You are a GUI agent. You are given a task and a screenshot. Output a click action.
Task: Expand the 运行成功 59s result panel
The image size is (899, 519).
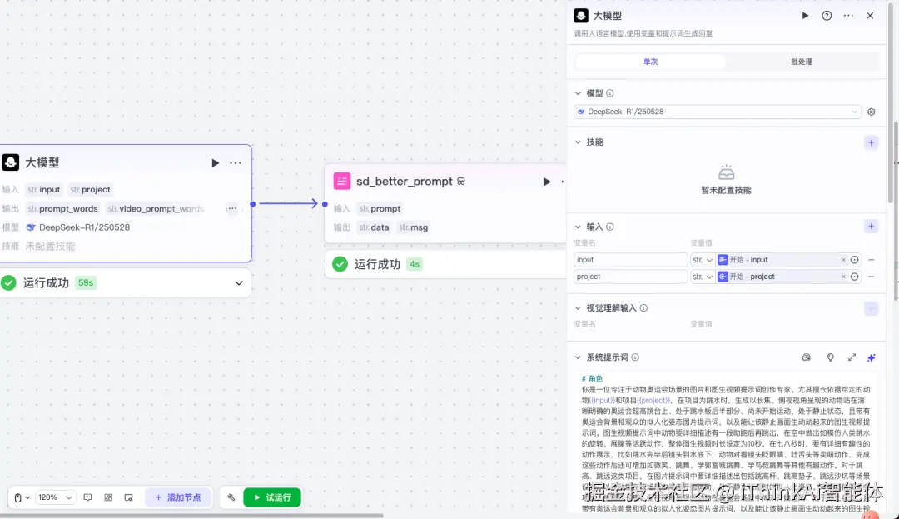[239, 283]
